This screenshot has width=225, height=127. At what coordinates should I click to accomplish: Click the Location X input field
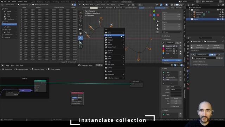point(172,14)
